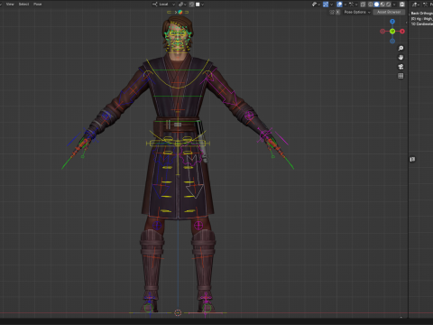This screenshot has width=433, height=325.
Task: Switch perspective/orthographic with grid icon
Action: [x=401, y=76]
